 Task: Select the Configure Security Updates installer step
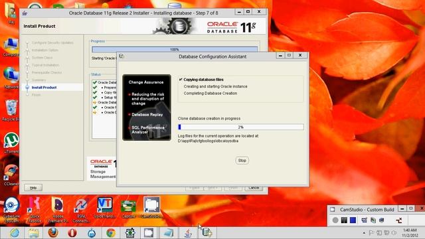tap(52, 42)
